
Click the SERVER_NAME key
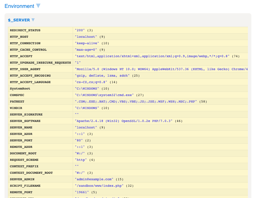[x=21, y=127]
